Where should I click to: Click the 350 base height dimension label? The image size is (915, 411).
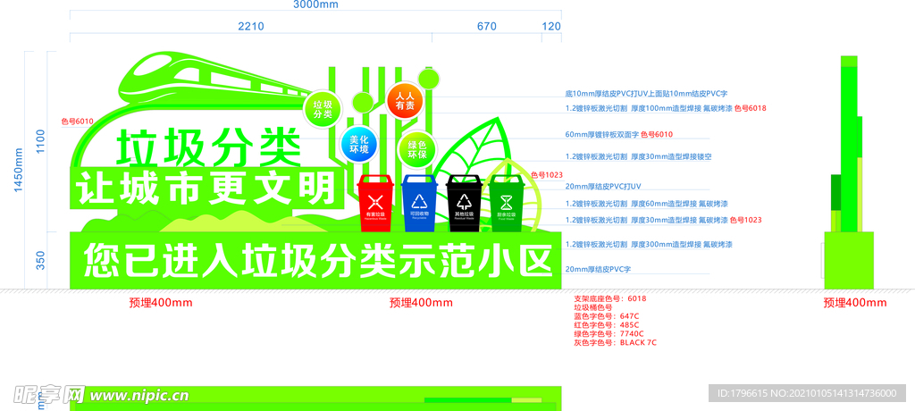(x=40, y=260)
